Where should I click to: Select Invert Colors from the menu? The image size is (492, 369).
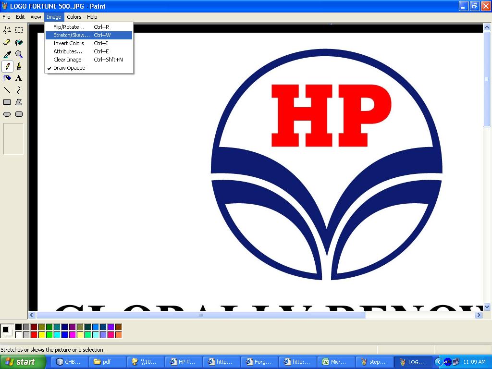click(x=68, y=43)
